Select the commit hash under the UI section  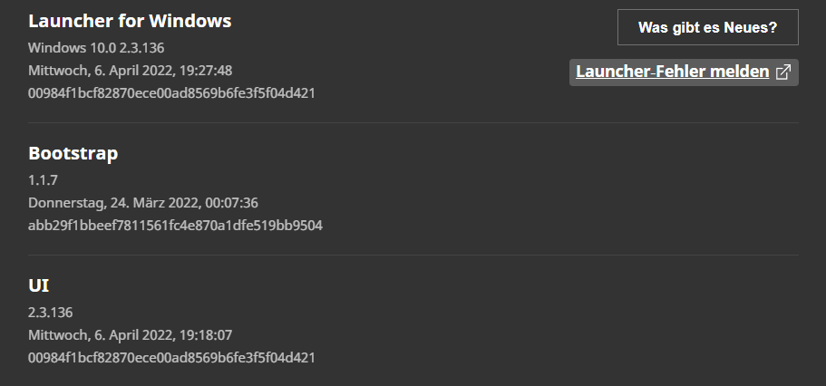pos(171,357)
